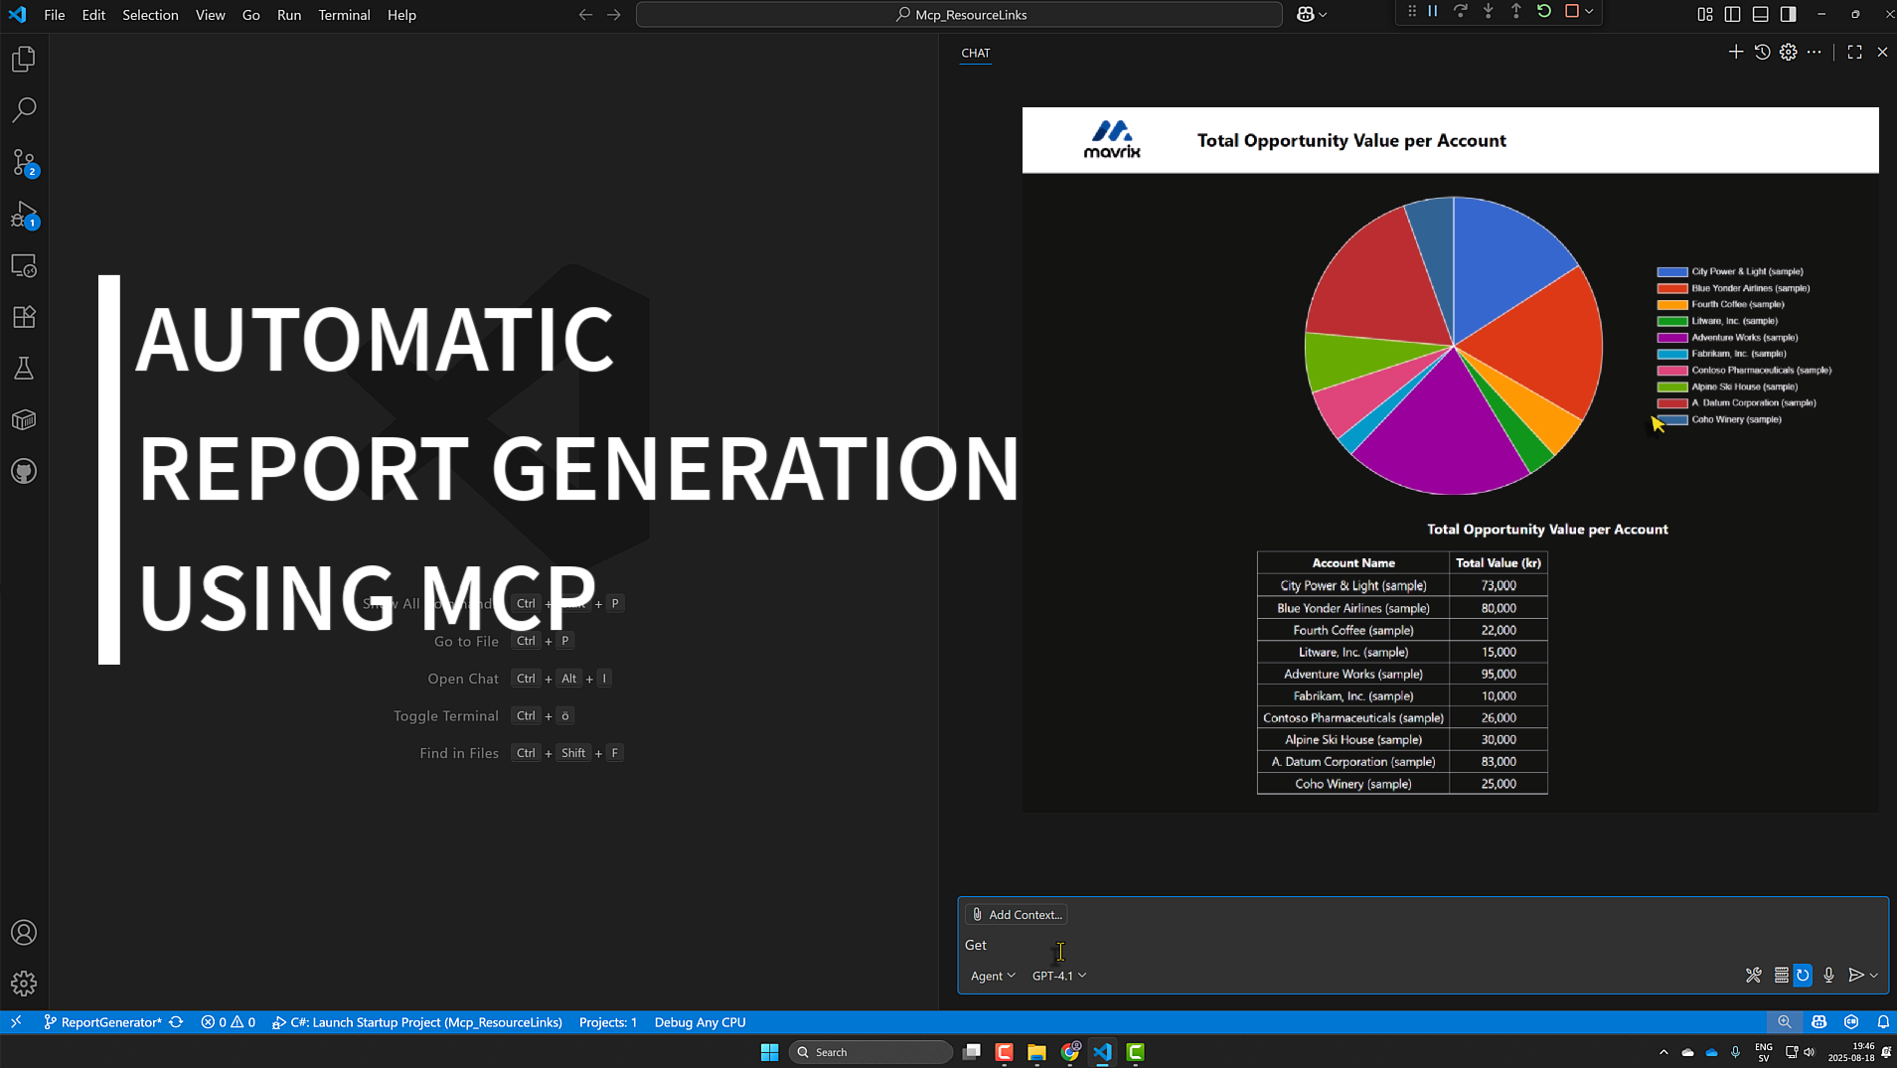Open the Extensions view

click(x=24, y=317)
